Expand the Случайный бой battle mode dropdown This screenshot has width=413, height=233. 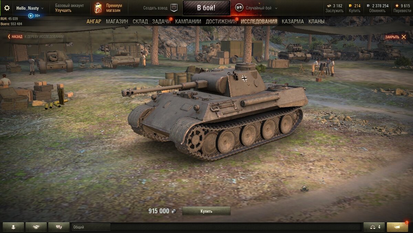point(276,8)
